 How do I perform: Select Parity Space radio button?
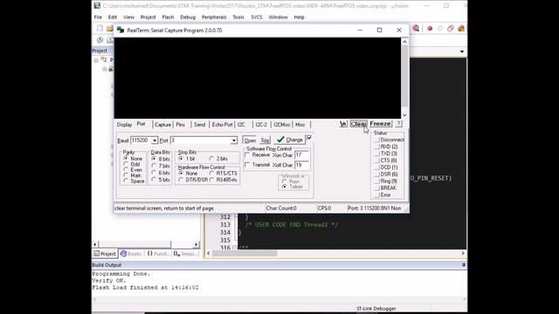point(126,181)
